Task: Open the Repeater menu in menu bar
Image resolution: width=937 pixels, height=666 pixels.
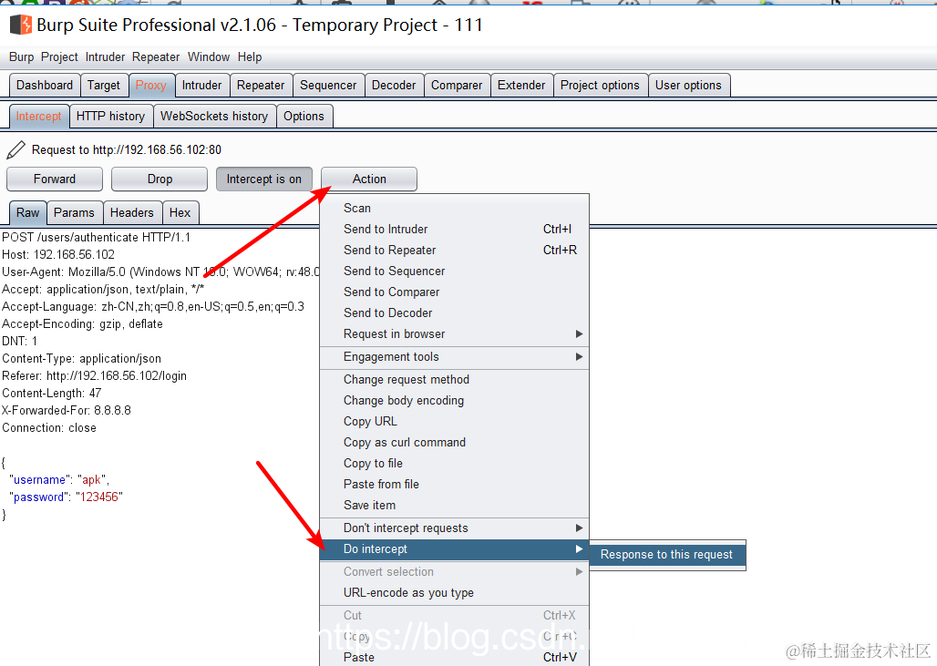Action: tap(156, 56)
